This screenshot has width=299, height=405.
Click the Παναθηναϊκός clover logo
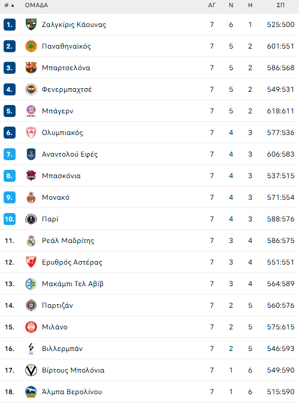coord(31,46)
